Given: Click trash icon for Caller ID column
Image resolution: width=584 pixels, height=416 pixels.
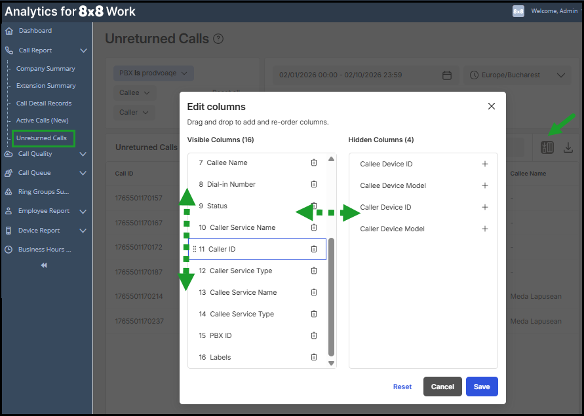Looking at the screenshot, I should pos(314,249).
